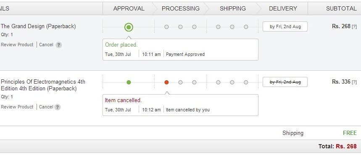This screenshot has height=158, width=361.
Task: Open the APPROVAL stage header
Action: tap(129, 8)
